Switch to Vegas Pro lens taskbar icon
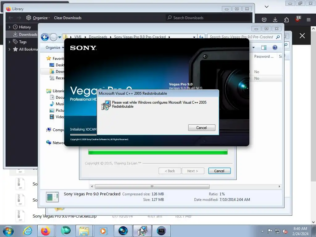Screen dimensions: 316x237 coord(123,231)
